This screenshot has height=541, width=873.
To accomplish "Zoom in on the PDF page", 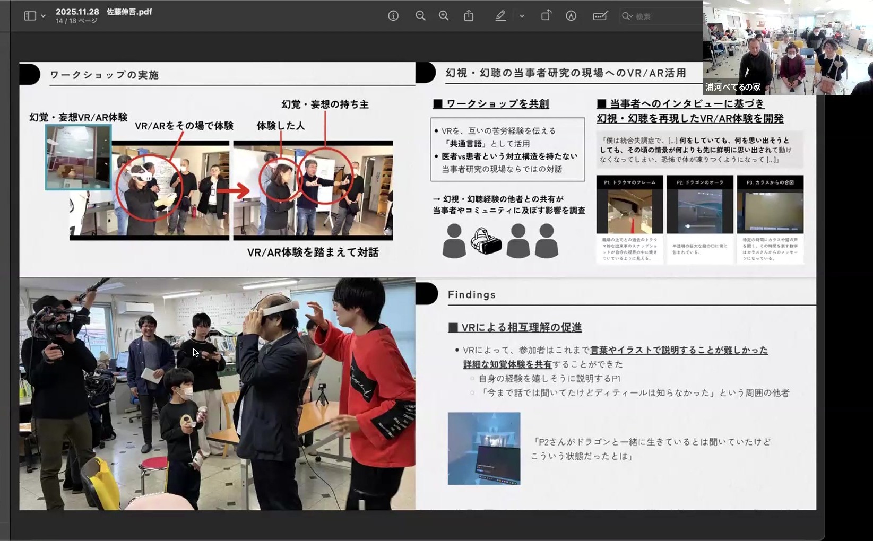I will pos(444,16).
